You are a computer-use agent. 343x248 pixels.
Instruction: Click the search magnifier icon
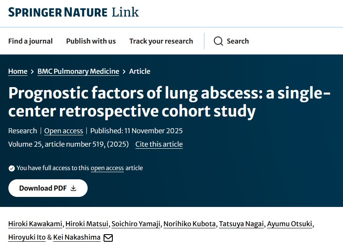click(x=218, y=41)
